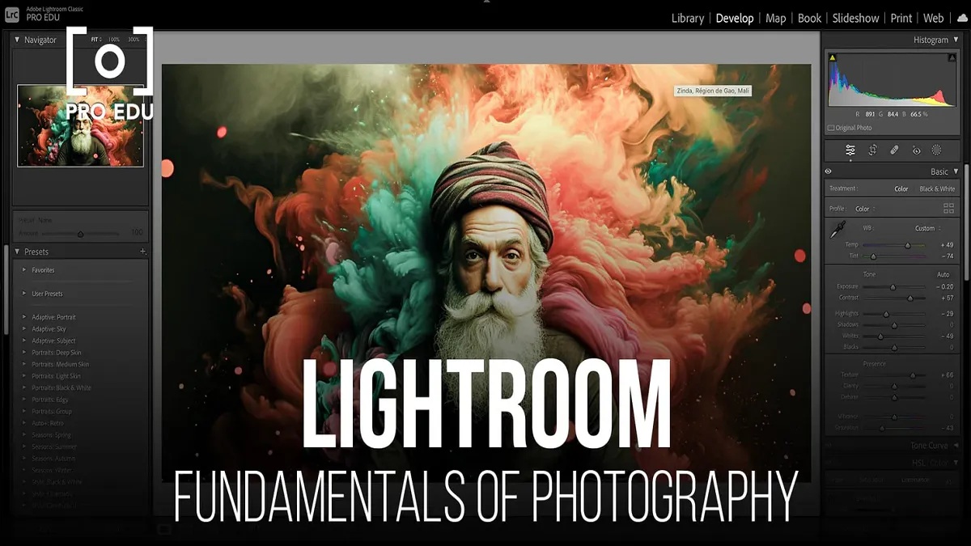
Task: Open the Print module
Action: point(901,18)
